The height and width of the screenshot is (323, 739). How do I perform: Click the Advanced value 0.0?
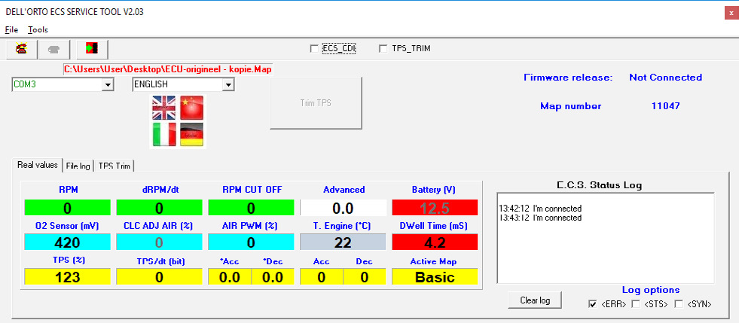pyautogui.click(x=343, y=208)
